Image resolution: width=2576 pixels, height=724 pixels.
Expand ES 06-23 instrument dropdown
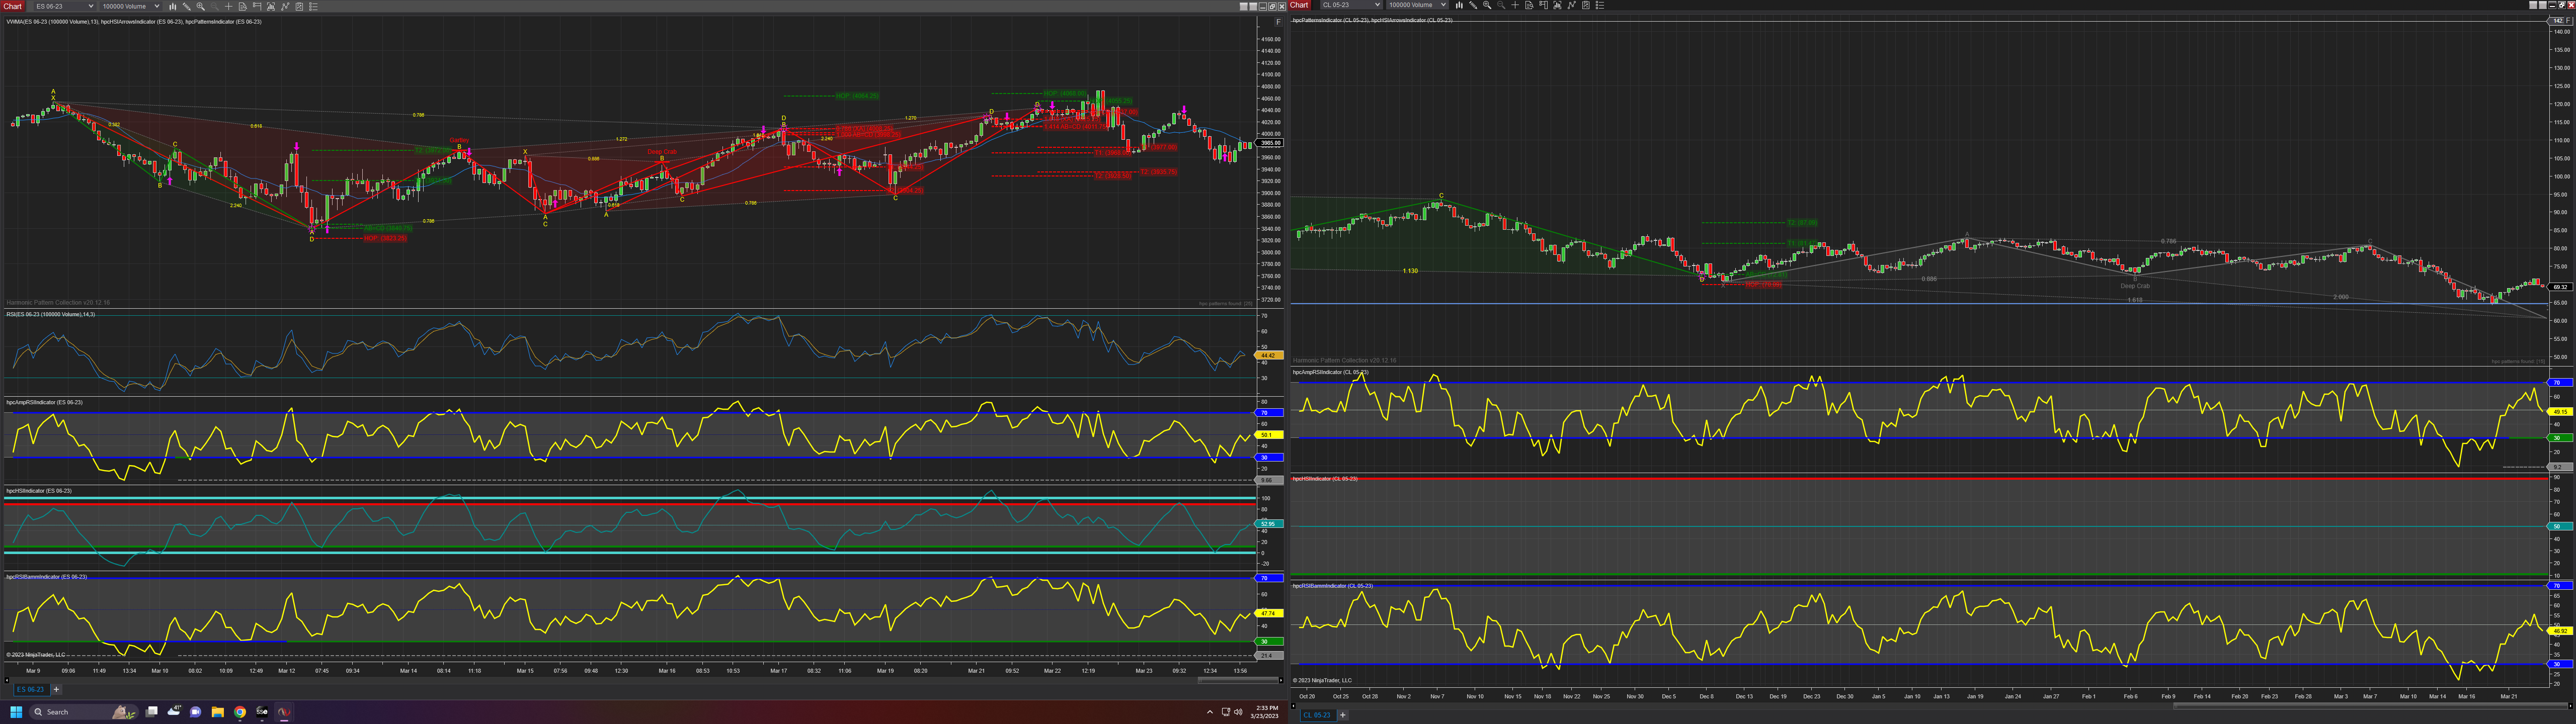91,6
